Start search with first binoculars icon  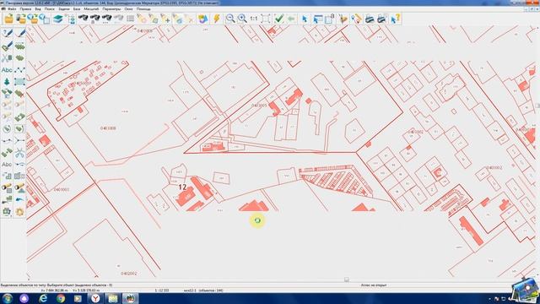click(84, 19)
